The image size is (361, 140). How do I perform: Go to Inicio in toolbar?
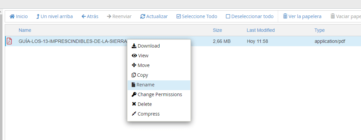[x=19, y=16]
